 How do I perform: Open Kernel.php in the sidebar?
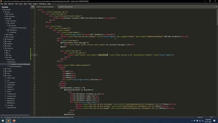click(x=13, y=32)
